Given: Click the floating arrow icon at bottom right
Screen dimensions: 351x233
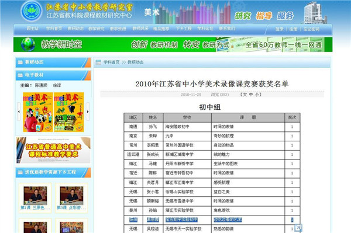Looking at the screenshot, I should point(298,228).
